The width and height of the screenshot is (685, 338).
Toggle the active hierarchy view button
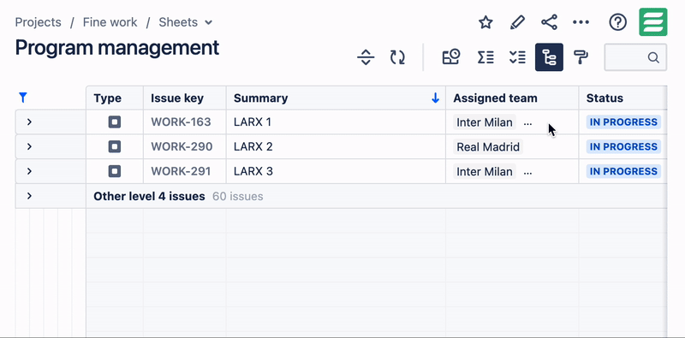[x=549, y=57]
